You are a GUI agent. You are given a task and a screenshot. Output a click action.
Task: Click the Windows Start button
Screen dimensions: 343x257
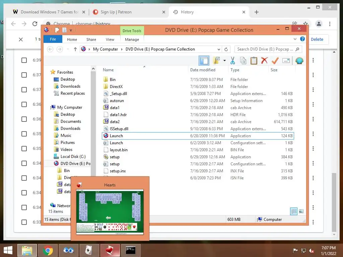pyautogui.click(x=8, y=250)
